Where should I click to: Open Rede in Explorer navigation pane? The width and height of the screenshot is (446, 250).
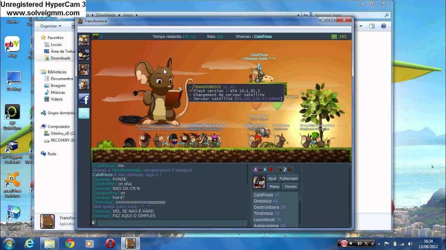click(52, 154)
